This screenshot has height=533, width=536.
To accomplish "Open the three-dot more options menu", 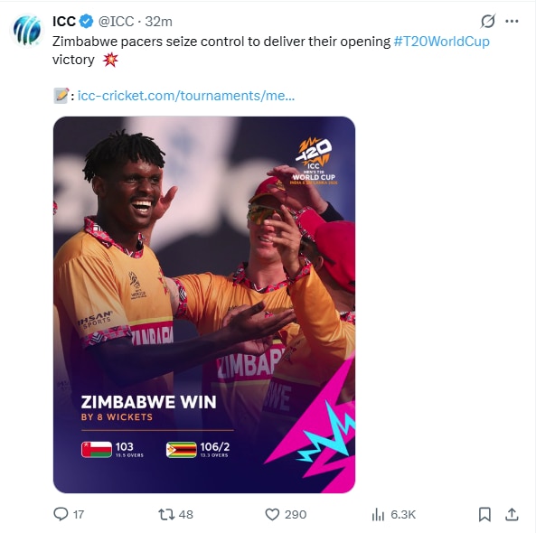I will [512, 21].
